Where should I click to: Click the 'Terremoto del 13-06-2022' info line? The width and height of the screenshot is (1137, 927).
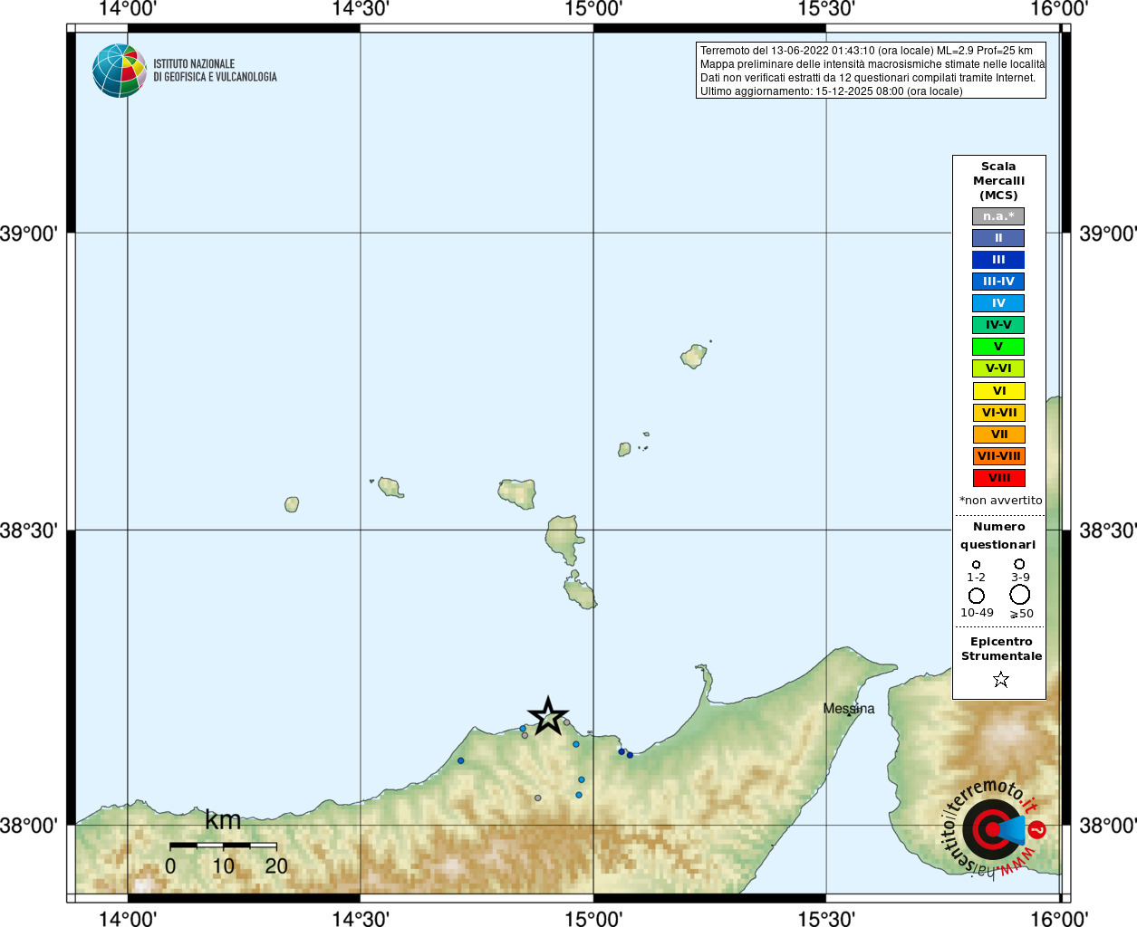pyautogui.click(x=866, y=51)
